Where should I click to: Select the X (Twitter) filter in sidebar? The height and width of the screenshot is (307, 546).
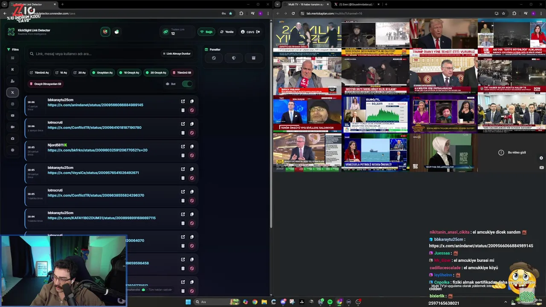coord(12,92)
